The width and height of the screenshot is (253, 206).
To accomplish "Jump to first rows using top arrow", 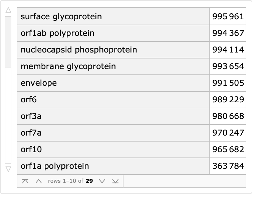I will [x=25, y=181].
